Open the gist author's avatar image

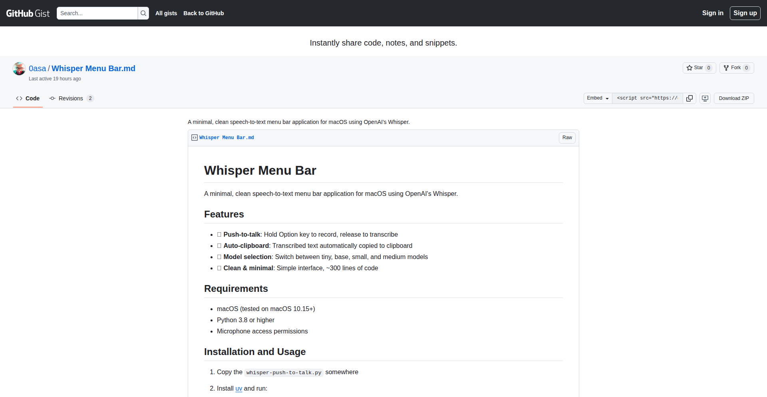(x=19, y=68)
